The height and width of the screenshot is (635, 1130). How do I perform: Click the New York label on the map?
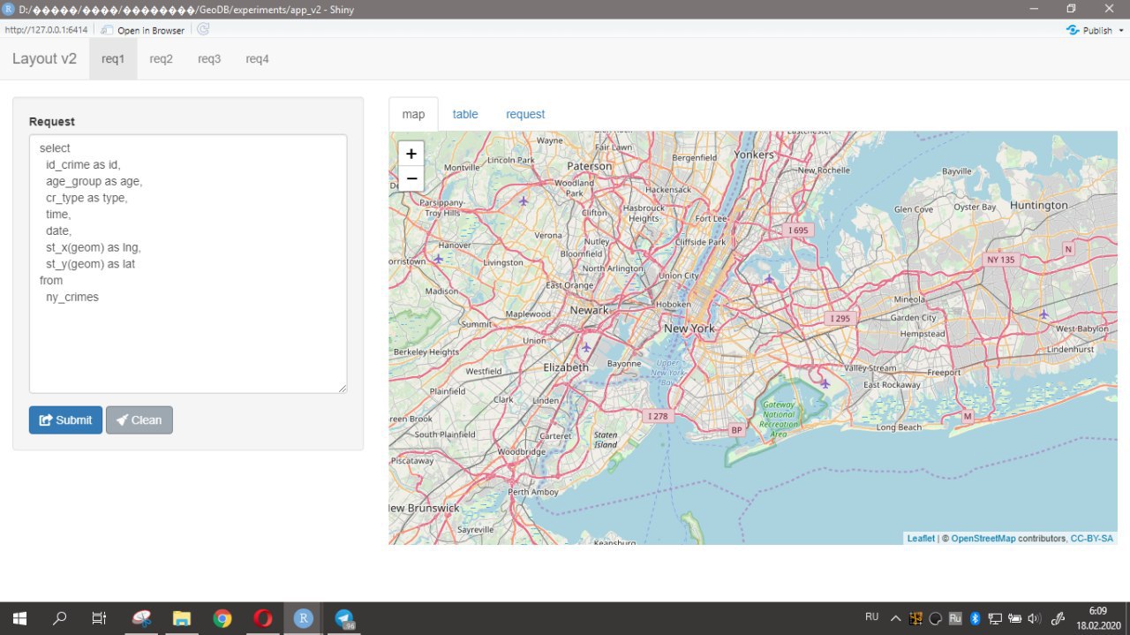[689, 328]
